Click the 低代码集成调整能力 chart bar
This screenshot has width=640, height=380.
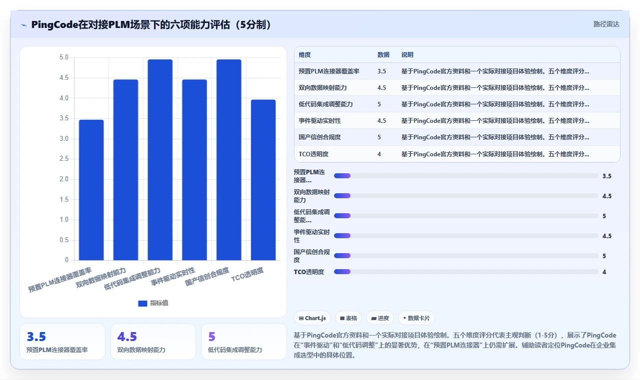point(160,160)
